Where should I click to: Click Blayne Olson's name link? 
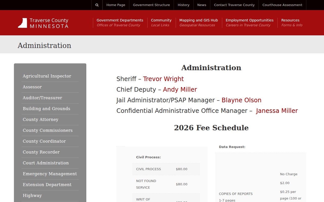click(x=241, y=100)
